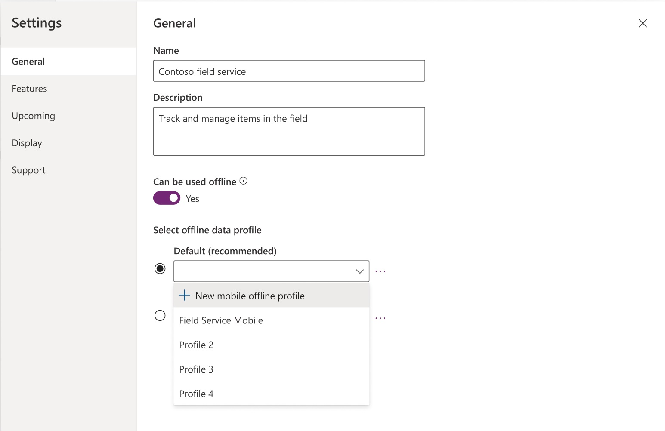Choose "Field Service Mobile" from the profile list
The height and width of the screenshot is (431, 665).
[221, 320]
